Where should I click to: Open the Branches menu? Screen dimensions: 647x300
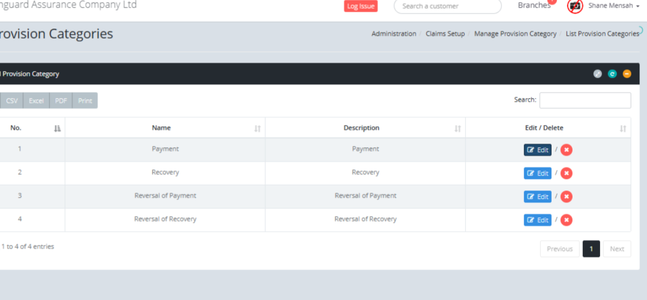[534, 5]
